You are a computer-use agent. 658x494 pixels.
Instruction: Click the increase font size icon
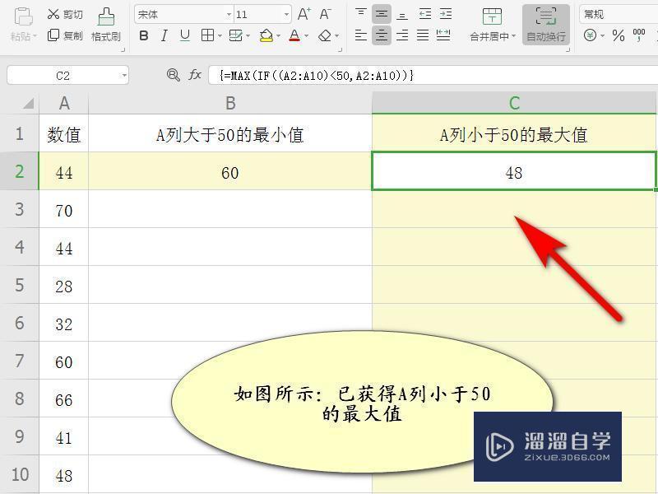304,12
